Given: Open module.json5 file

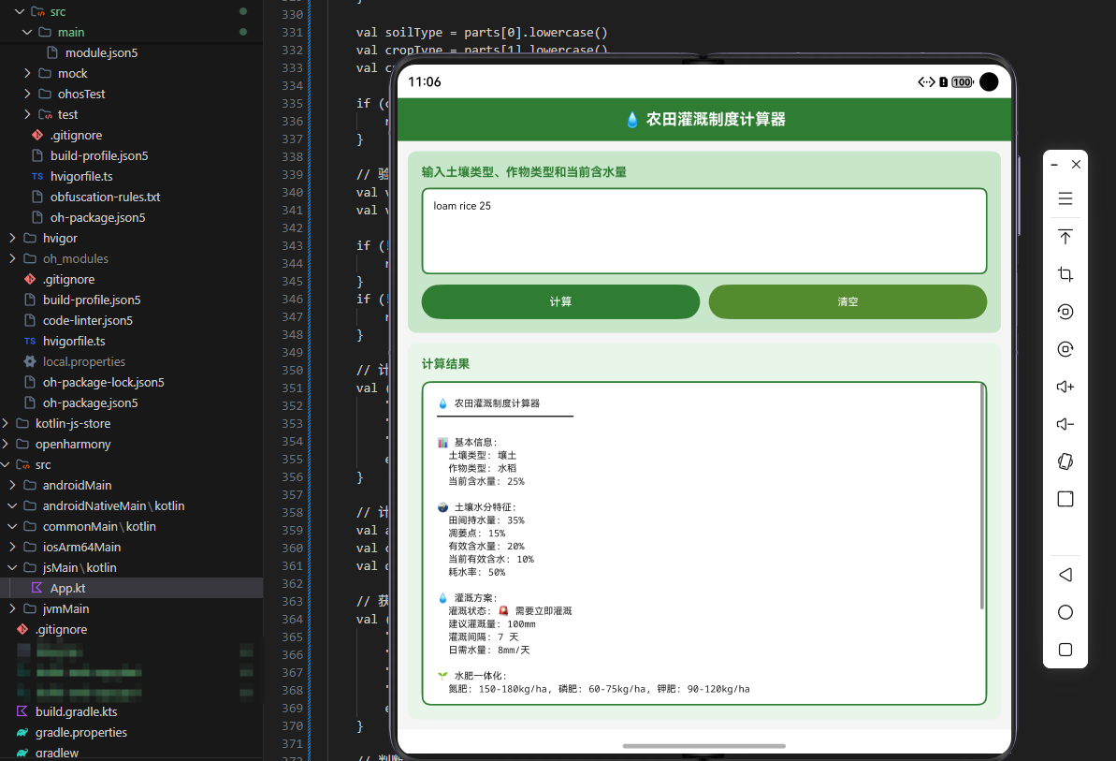Looking at the screenshot, I should (101, 52).
